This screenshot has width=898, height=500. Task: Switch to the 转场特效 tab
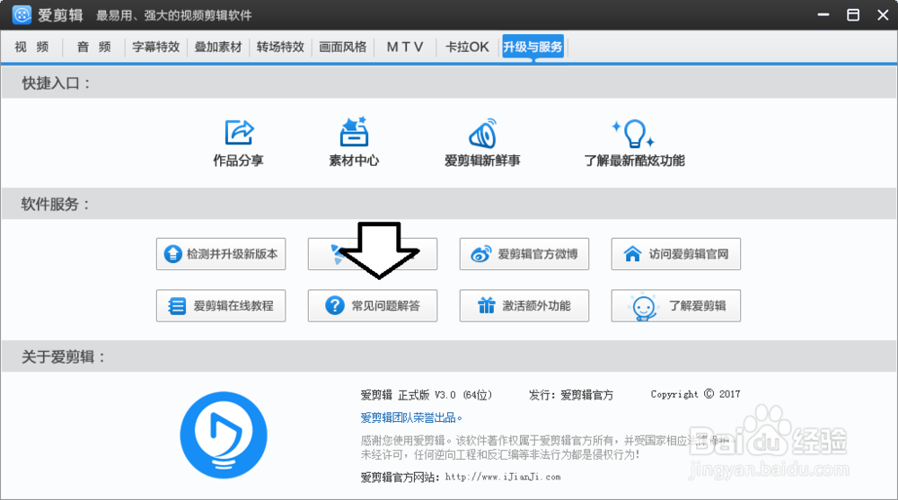click(280, 47)
